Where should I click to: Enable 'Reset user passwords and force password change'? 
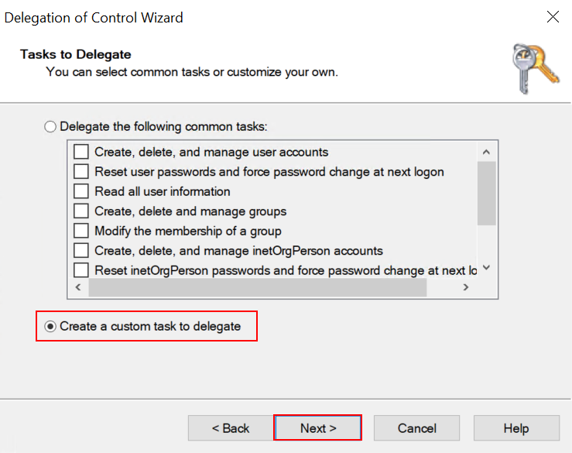[81, 172]
